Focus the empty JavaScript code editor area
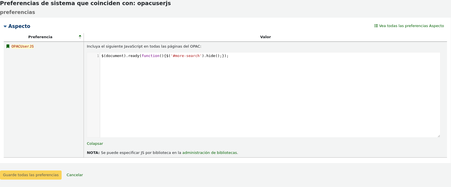Viewport: 451px width, 187px height. [x=270, y=97]
